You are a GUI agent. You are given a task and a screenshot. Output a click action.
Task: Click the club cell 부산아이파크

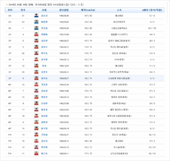click(119, 22)
